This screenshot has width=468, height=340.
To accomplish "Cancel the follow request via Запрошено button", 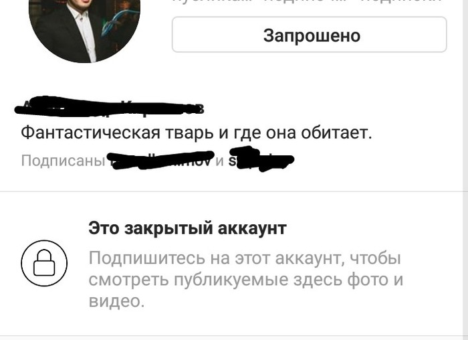I will tap(309, 35).
